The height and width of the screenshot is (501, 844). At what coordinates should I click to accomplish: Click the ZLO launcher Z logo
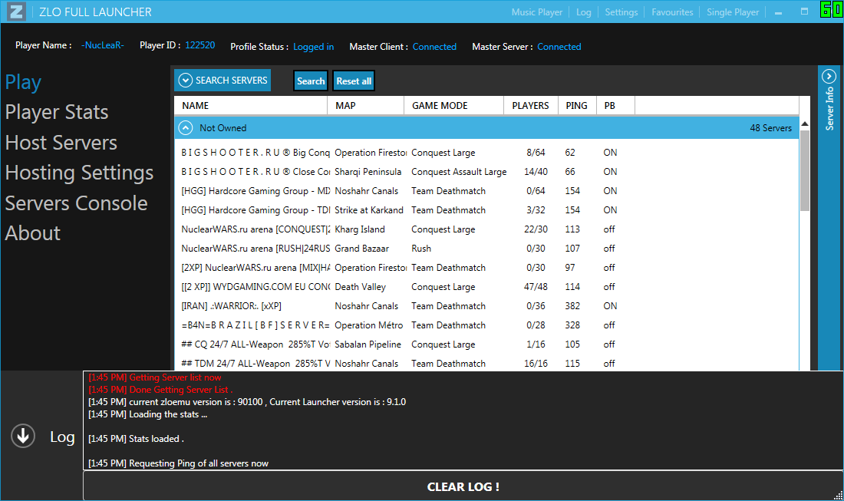click(16, 12)
